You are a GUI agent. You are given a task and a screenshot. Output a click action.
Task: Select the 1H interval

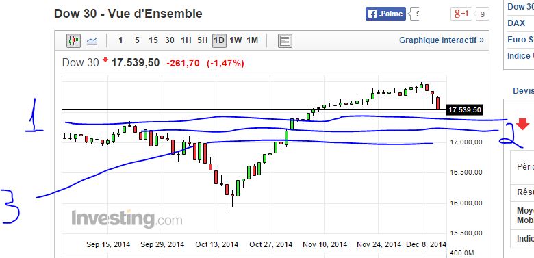pyautogui.click(x=186, y=40)
